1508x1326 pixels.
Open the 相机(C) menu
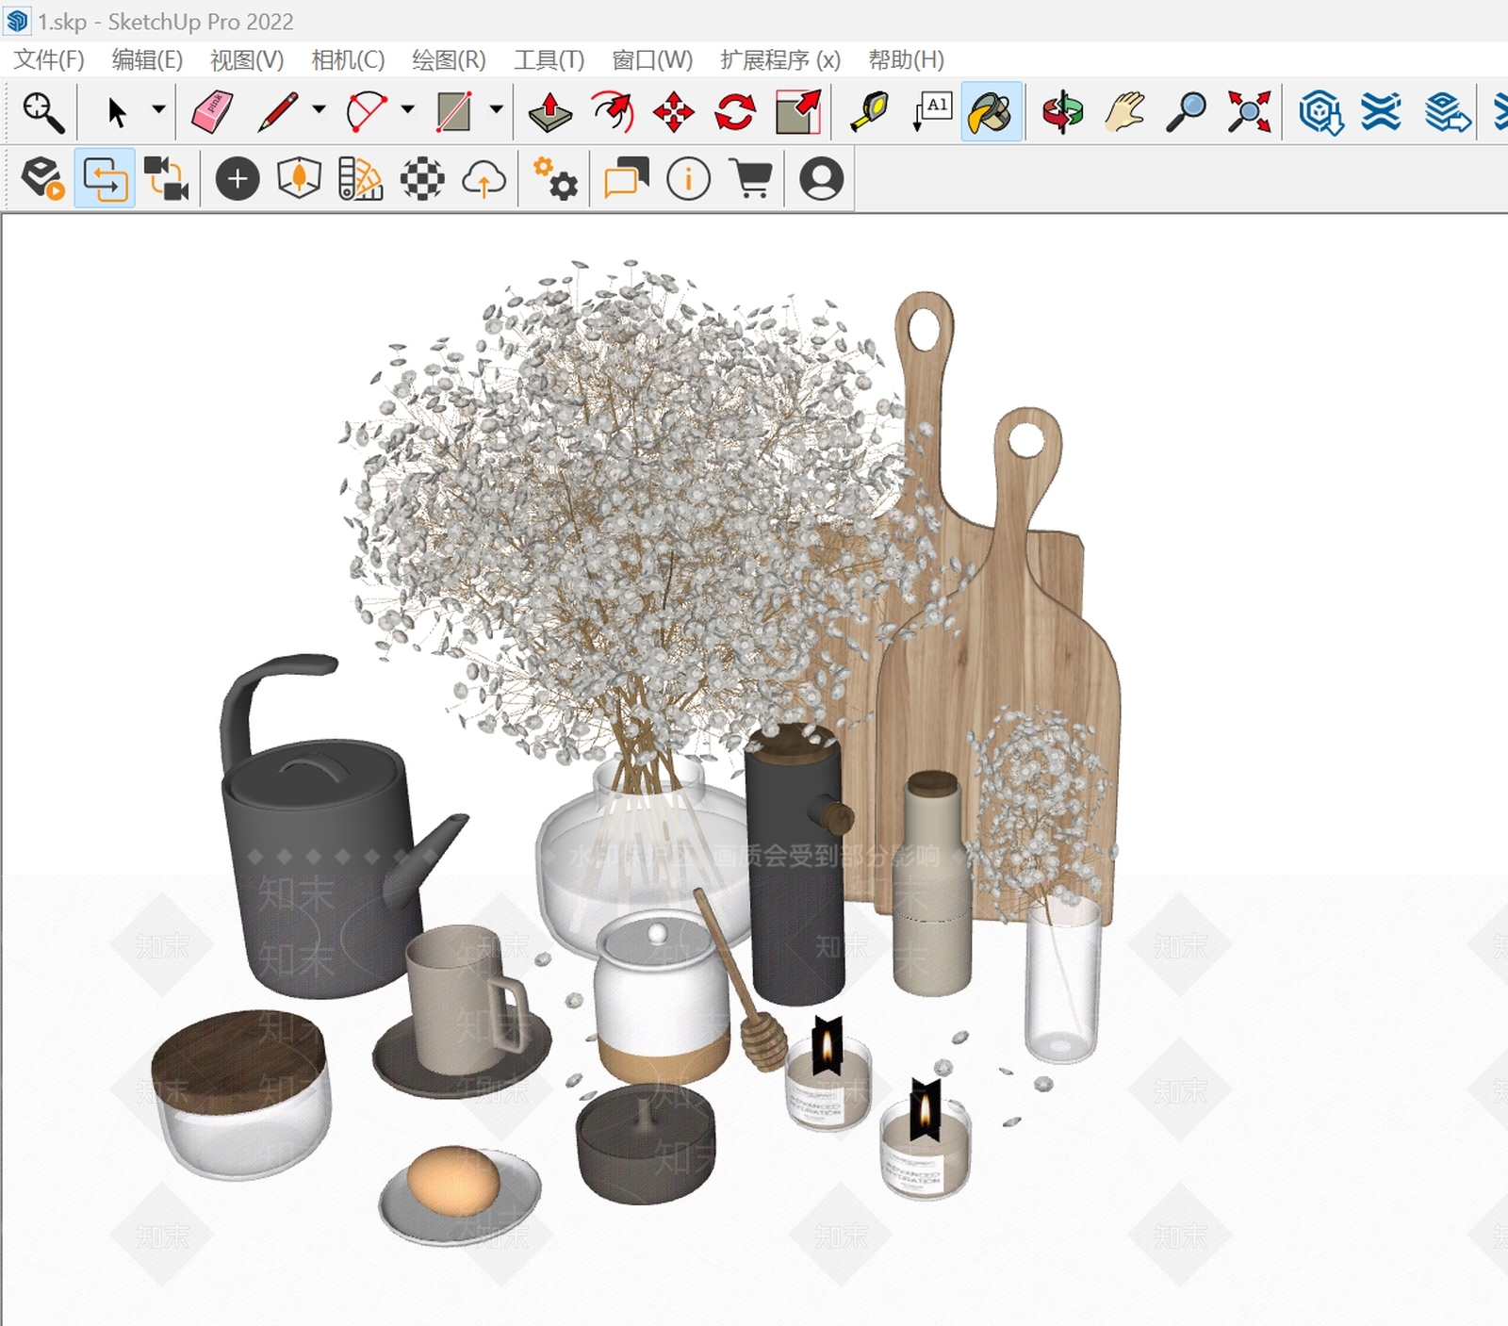coord(348,59)
